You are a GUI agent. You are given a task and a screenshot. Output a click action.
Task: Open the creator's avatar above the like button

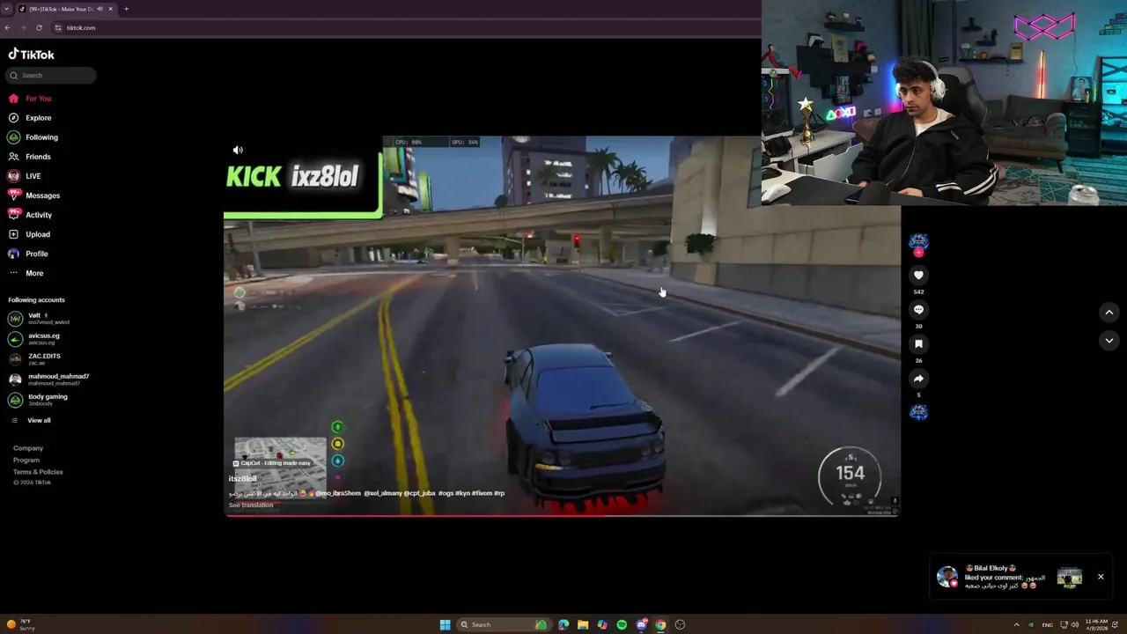click(x=918, y=241)
